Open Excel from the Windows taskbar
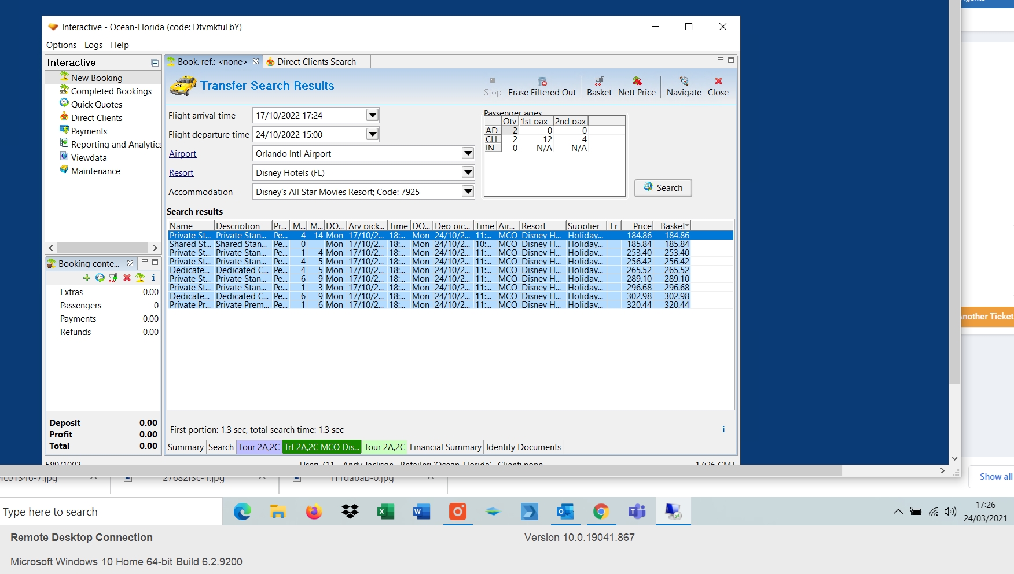The height and width of the screenshot is (574, 1014). pos(385,512)
